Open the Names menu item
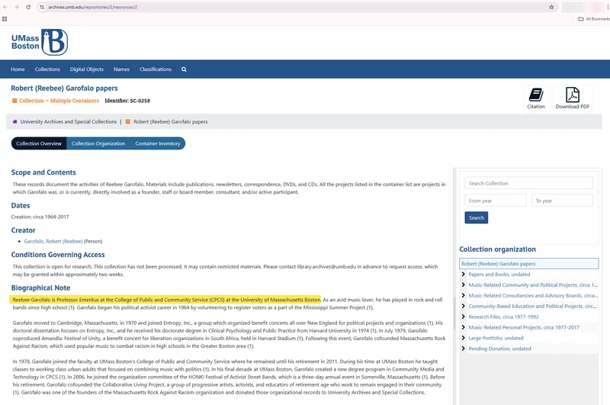This screenshot has height=405, width=610. coord(121,69)
